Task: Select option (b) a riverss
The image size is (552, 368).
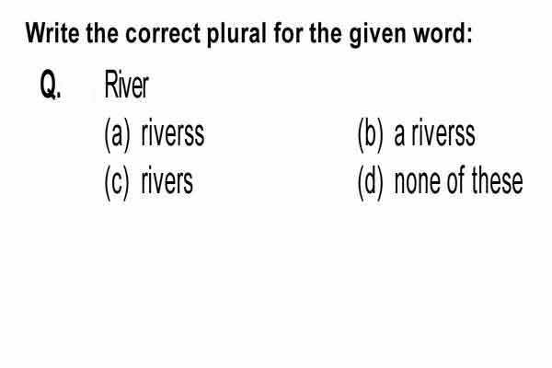Action: (x=416, y=135)
